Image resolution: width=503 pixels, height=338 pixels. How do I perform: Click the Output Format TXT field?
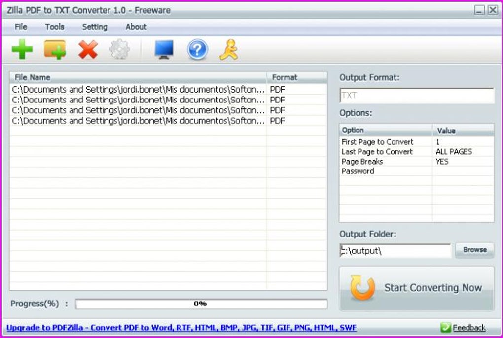(x=417, y=96)
